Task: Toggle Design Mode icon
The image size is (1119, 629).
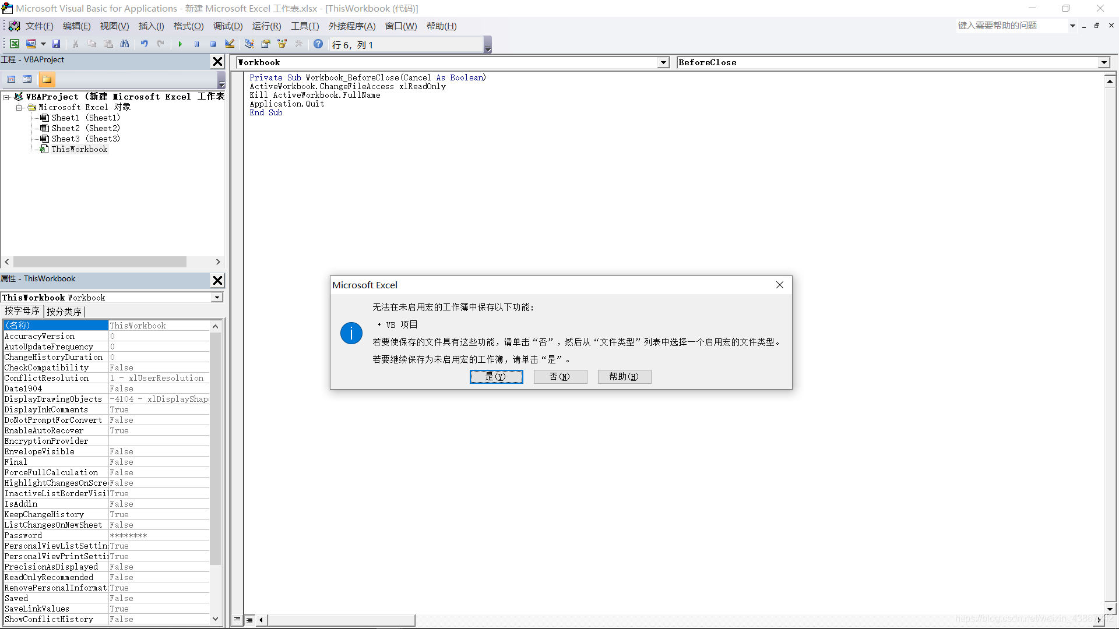Action: (x=230, y=44)
